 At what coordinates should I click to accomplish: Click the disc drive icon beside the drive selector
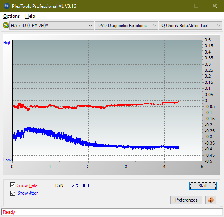(6, 25)
